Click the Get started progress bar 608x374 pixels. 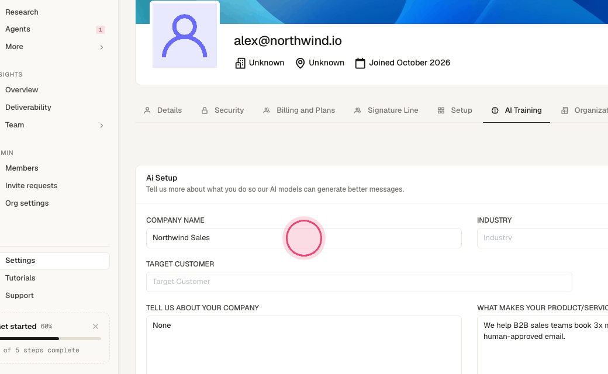click(x=50, y=339)
